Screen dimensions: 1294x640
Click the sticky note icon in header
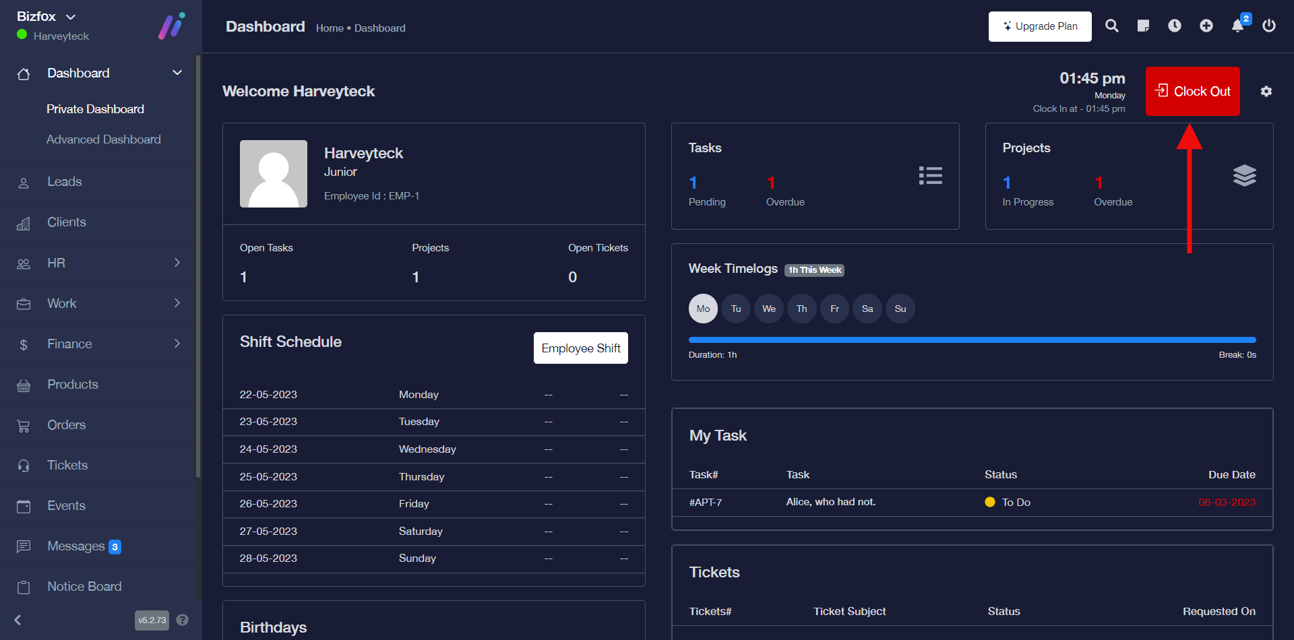(x=1143, y=26)
